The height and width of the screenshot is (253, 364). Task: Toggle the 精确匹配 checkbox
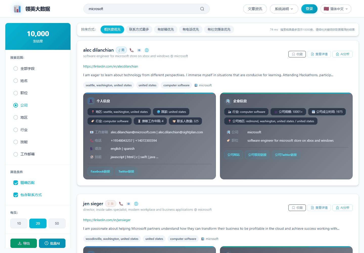[16, 183]
